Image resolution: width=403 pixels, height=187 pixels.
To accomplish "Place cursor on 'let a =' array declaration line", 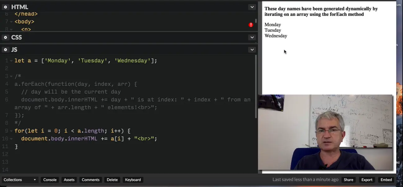I will click(86, 61).
